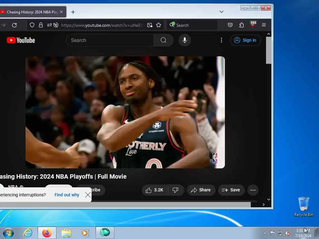Screen dimensions: 319x239
Task: Bookmark this page with the star
Action: point(159,25)
